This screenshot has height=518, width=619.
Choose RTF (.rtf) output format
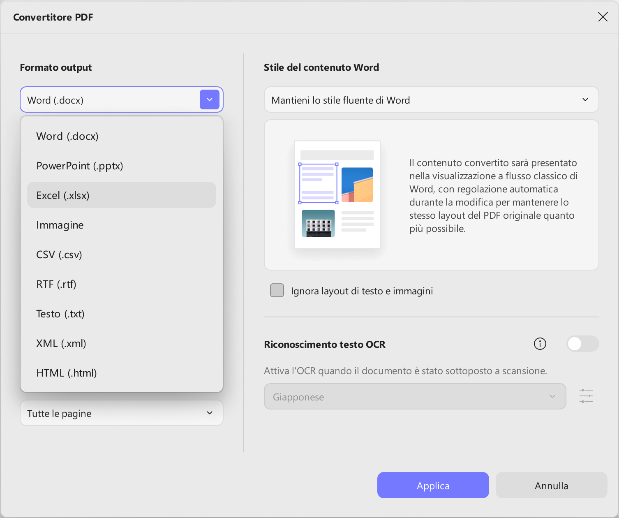(x=122, y=284)
